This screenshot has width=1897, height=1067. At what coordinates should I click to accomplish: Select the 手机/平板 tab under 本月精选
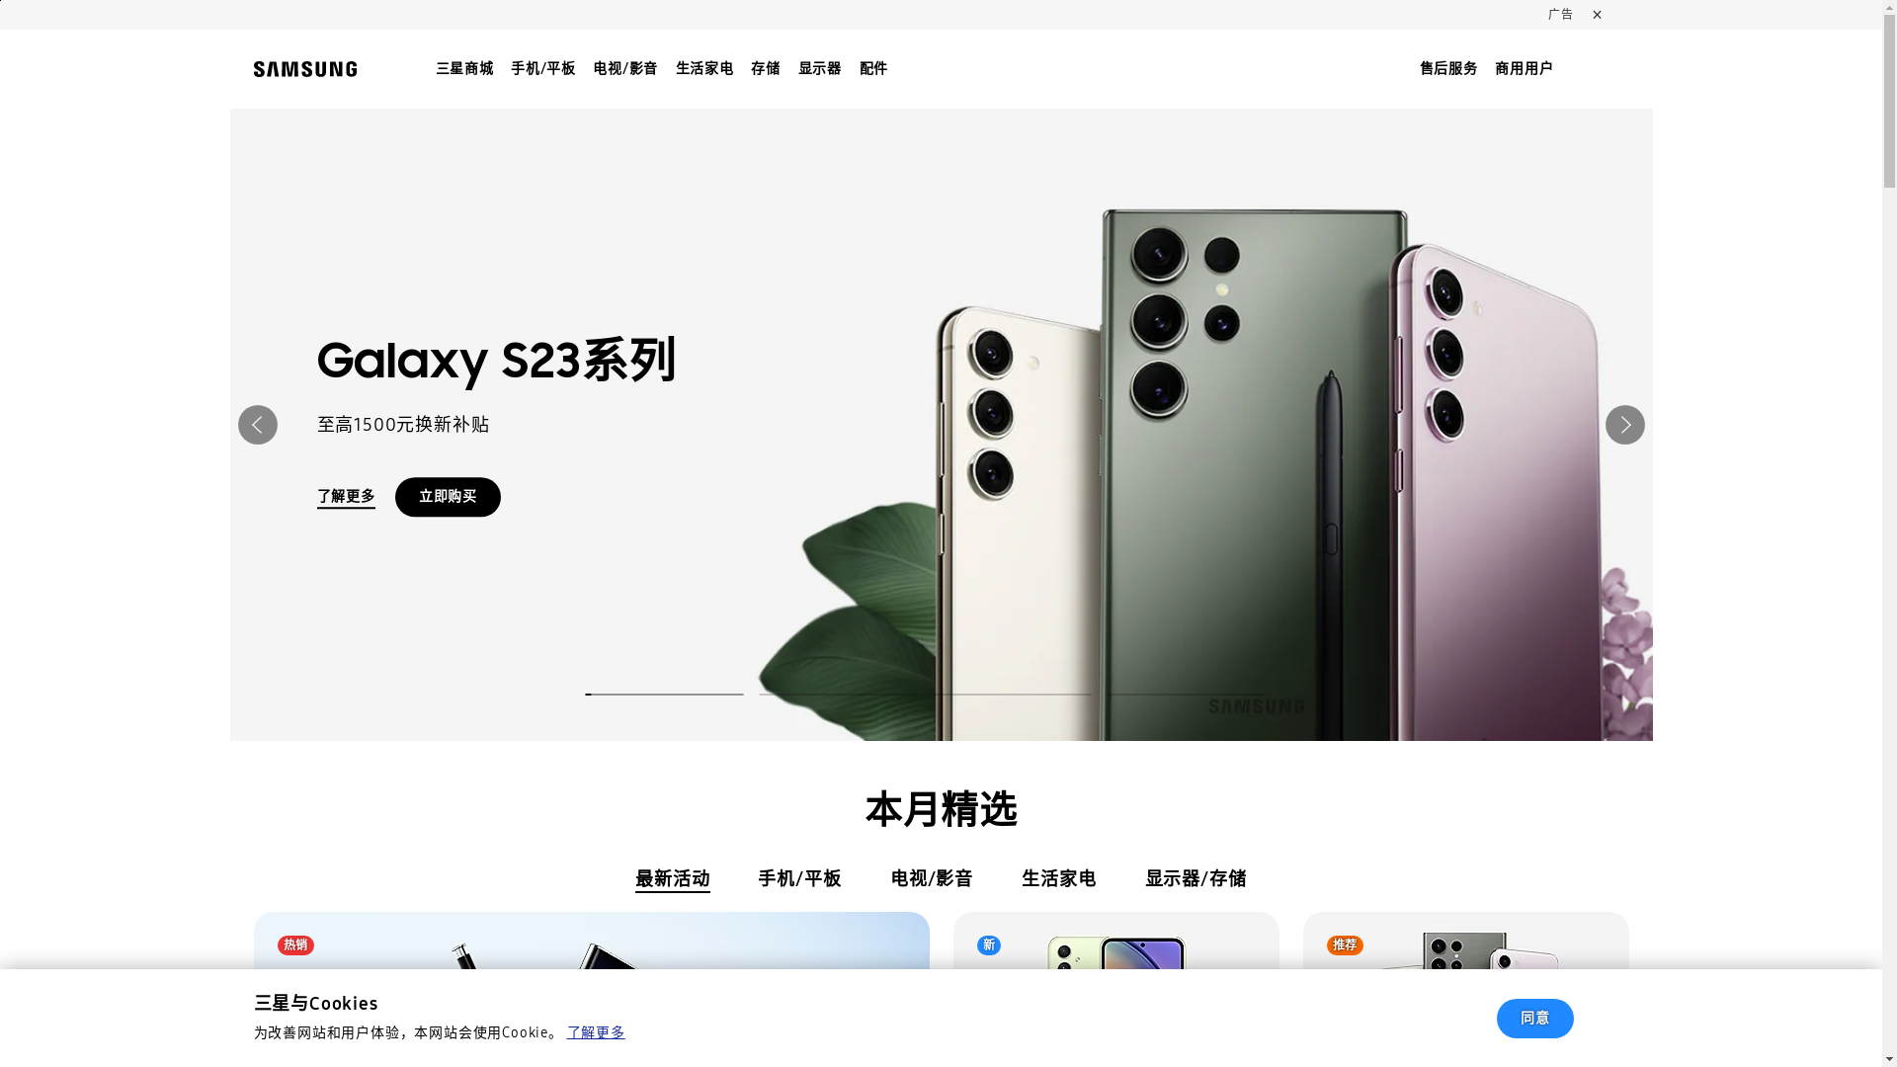(800, 878)
